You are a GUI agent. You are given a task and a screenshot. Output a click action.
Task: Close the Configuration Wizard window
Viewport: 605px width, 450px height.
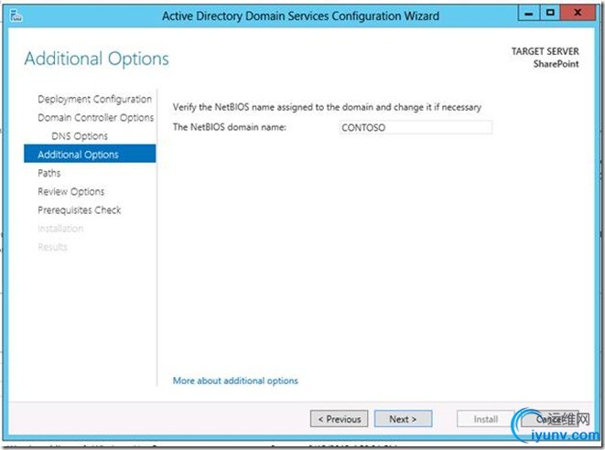coord(578,14)
